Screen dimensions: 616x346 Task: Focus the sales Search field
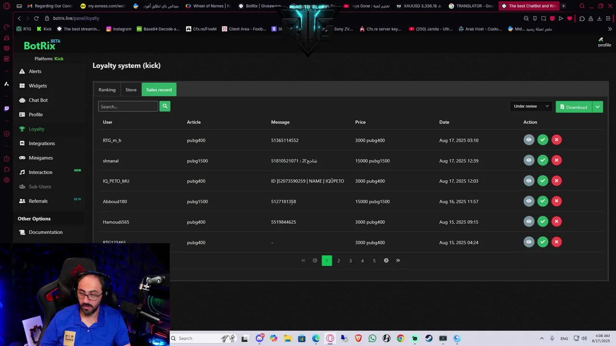point(128,106)
